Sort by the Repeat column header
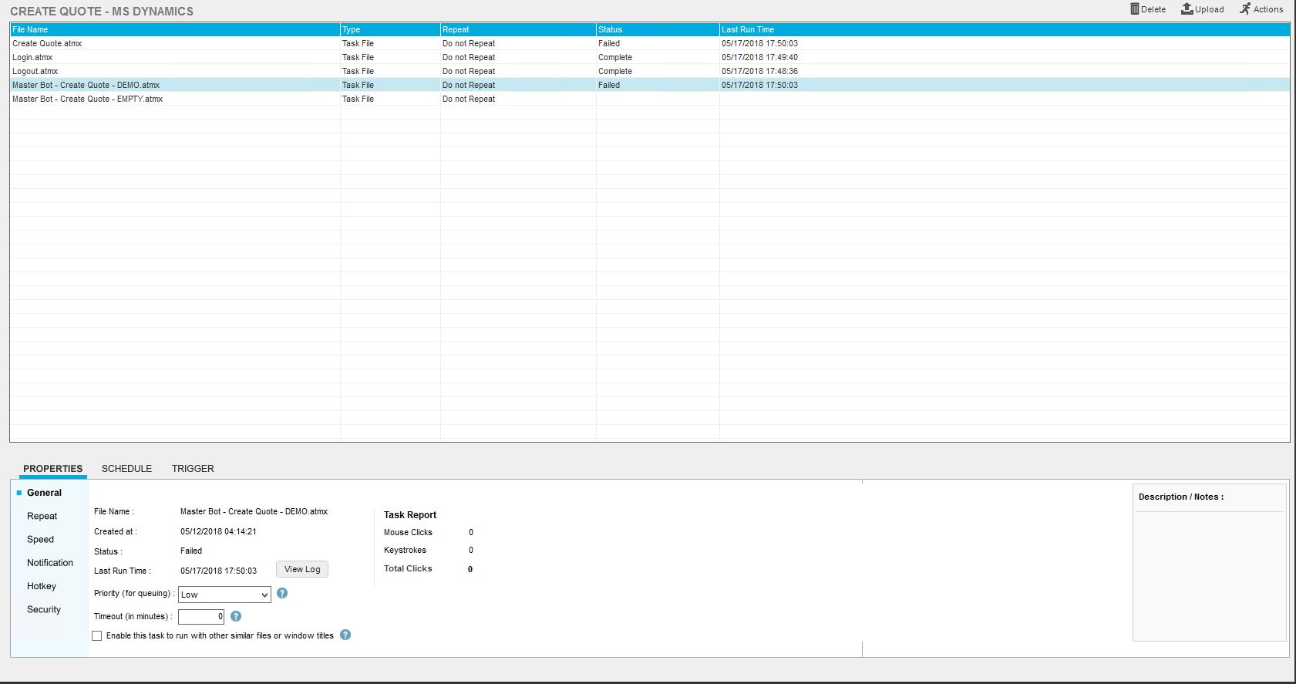The width and height of the screenshot is (1296, 684). [518, 29]
